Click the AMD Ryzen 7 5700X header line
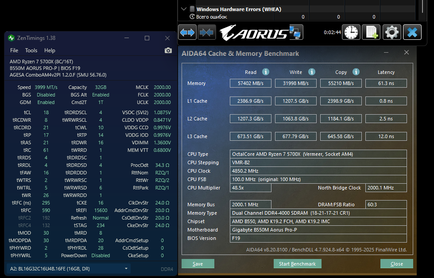The image size is (434, 278). point(41,62)
